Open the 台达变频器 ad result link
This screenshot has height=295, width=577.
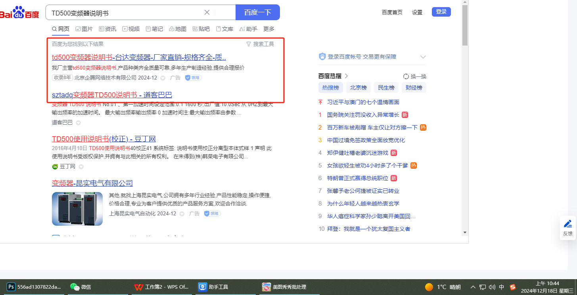click(x=139, y=57)
